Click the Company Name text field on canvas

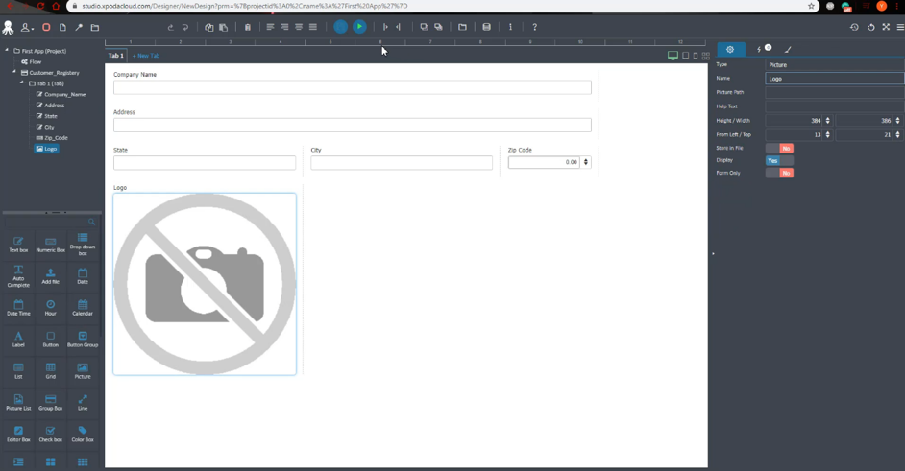coord(352,87)
